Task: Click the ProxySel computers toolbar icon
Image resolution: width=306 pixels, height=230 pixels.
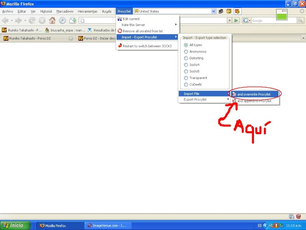Action: (221, 11)
